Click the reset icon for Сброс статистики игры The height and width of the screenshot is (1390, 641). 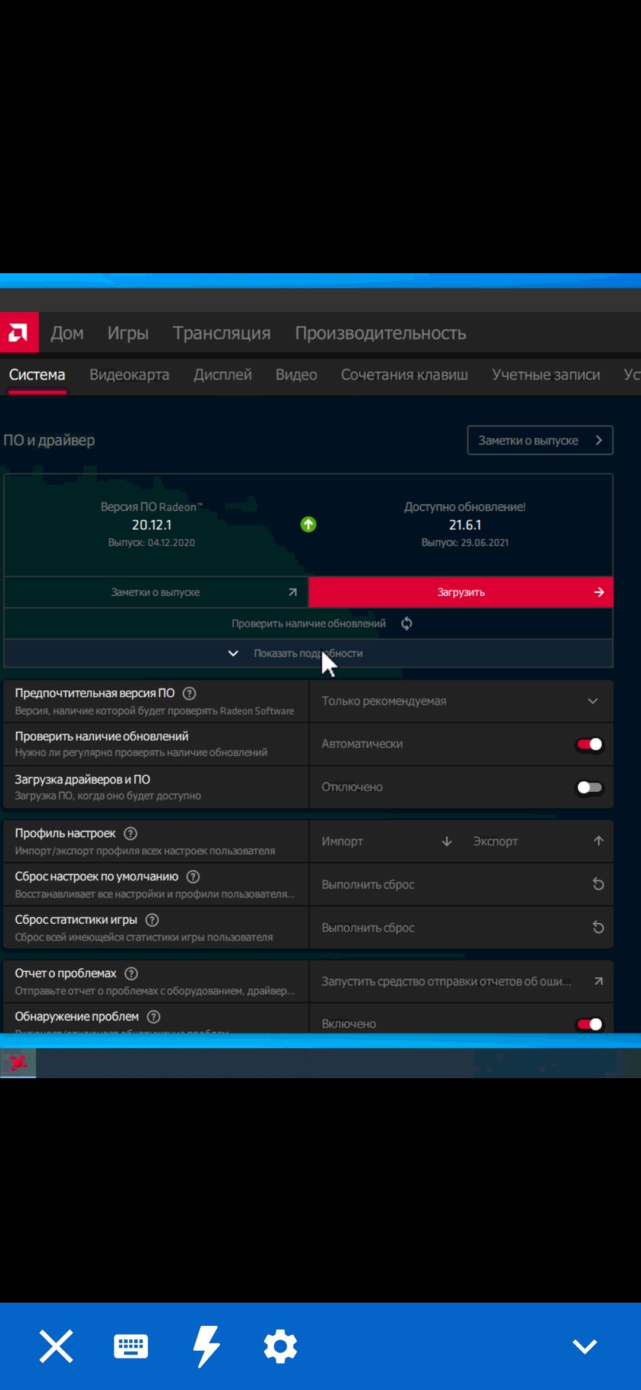click(x=598, y=927)
